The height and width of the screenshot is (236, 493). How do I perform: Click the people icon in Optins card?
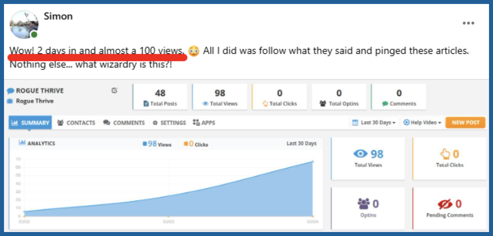tap(364, 204)
